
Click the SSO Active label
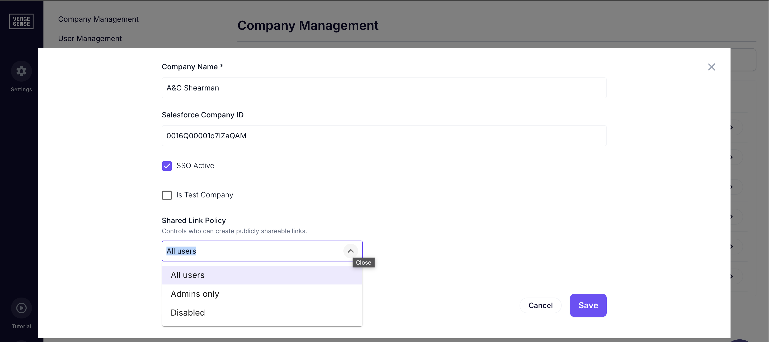(195, 166)
